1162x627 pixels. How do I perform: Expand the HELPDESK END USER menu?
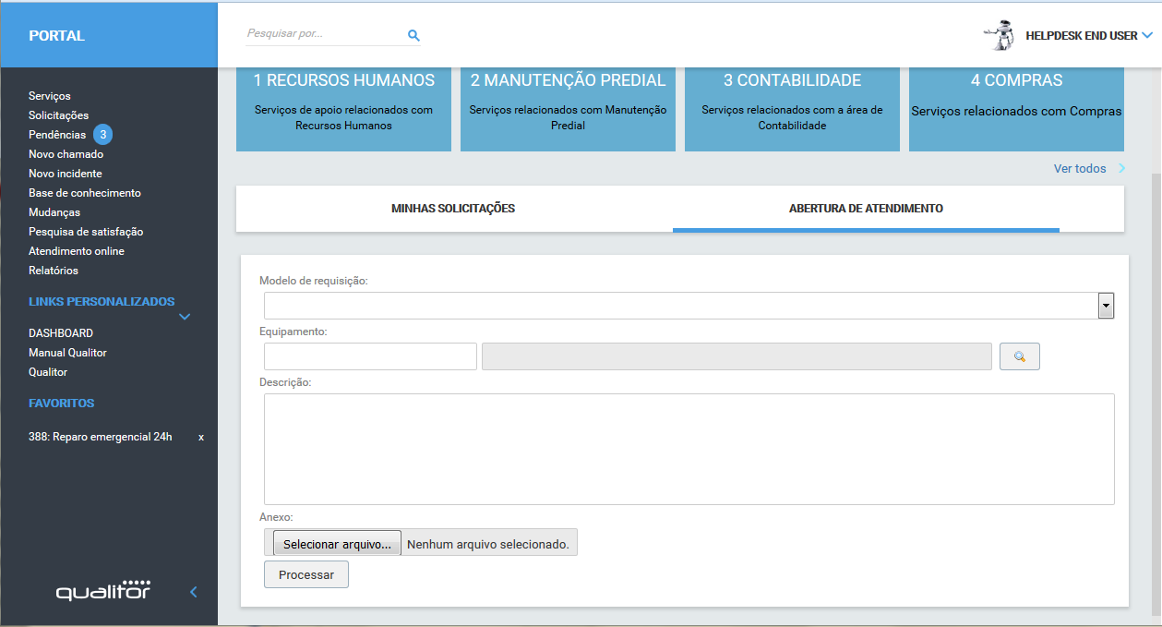[x=1146, y=36]
